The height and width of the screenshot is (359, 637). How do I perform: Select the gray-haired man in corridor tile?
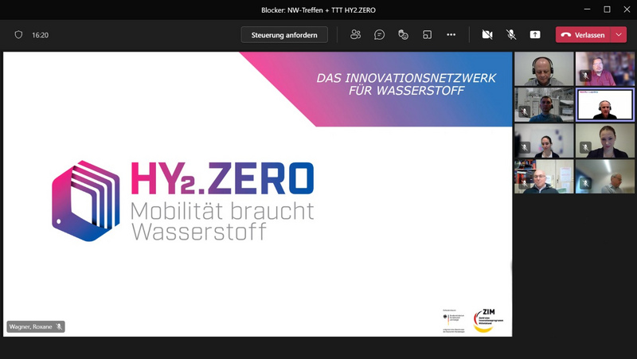[605, 176]
